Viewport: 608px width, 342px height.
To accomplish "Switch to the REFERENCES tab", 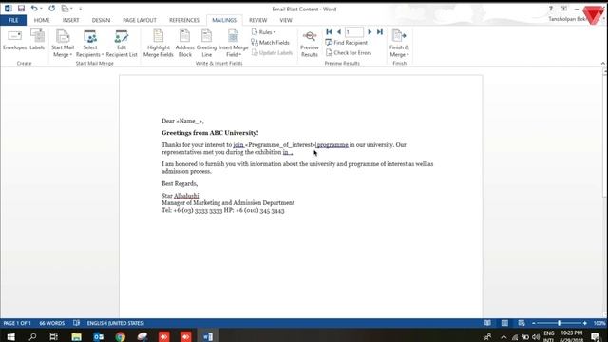I will [x=184, y=20].
